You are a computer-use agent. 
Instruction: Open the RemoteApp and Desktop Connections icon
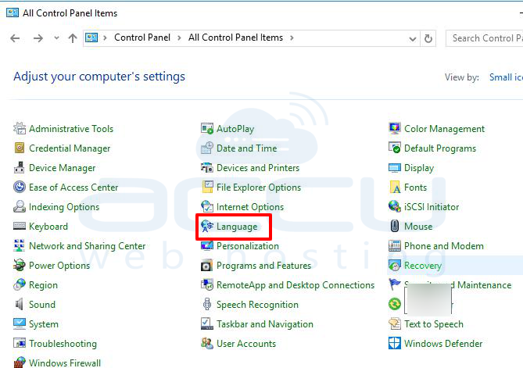point(207,284)
